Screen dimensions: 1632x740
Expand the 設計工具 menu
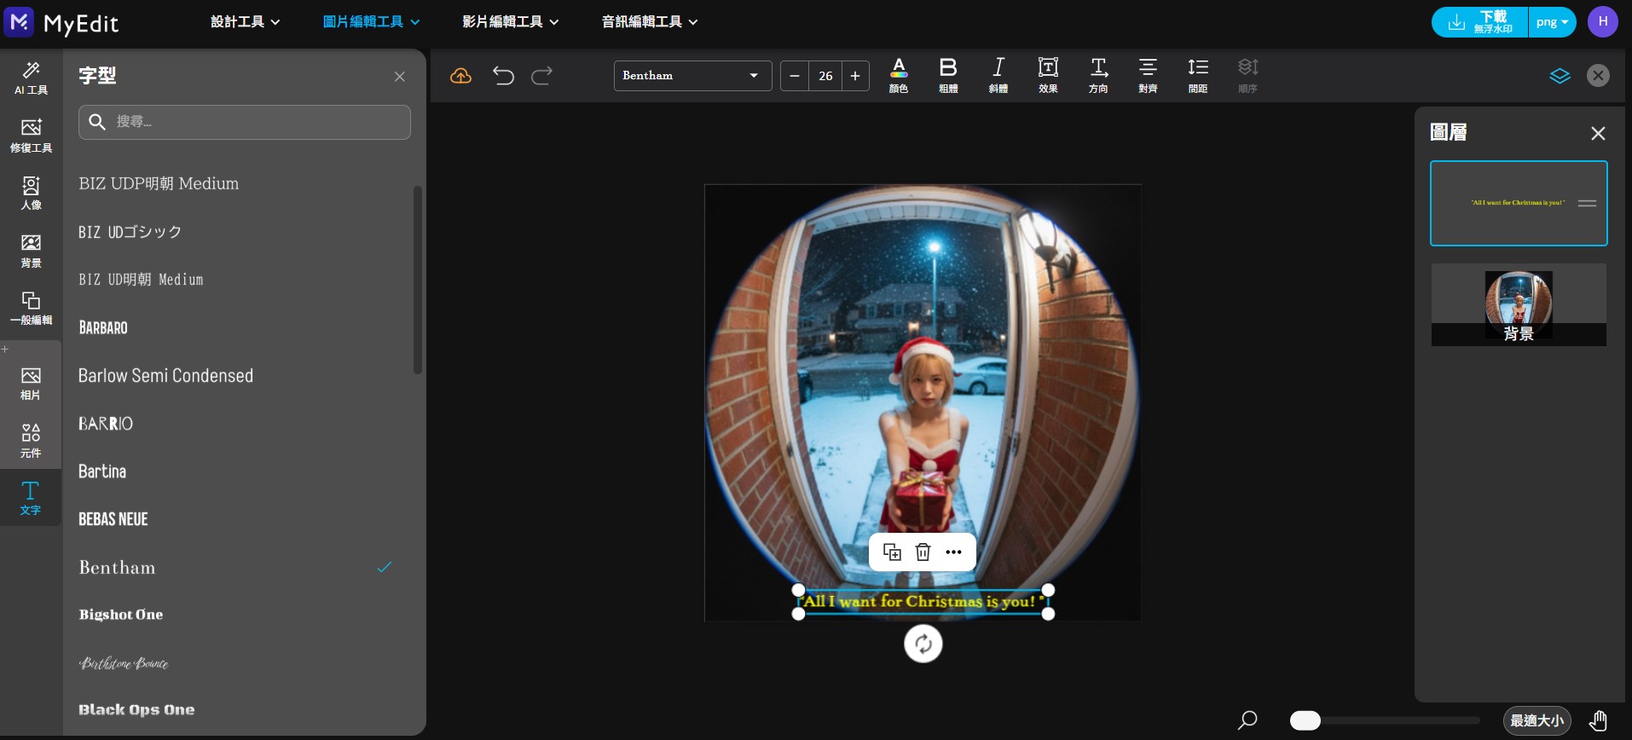coord(246,22)
